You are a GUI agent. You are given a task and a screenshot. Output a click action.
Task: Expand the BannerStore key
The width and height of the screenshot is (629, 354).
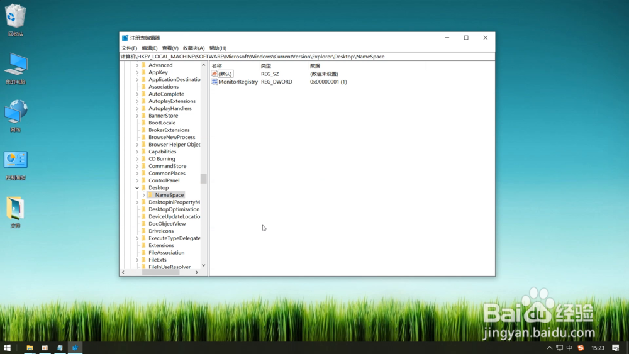(137, 116)
